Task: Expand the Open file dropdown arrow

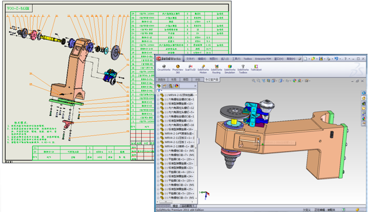Action: pyautogui.click(x=316, y=59)
